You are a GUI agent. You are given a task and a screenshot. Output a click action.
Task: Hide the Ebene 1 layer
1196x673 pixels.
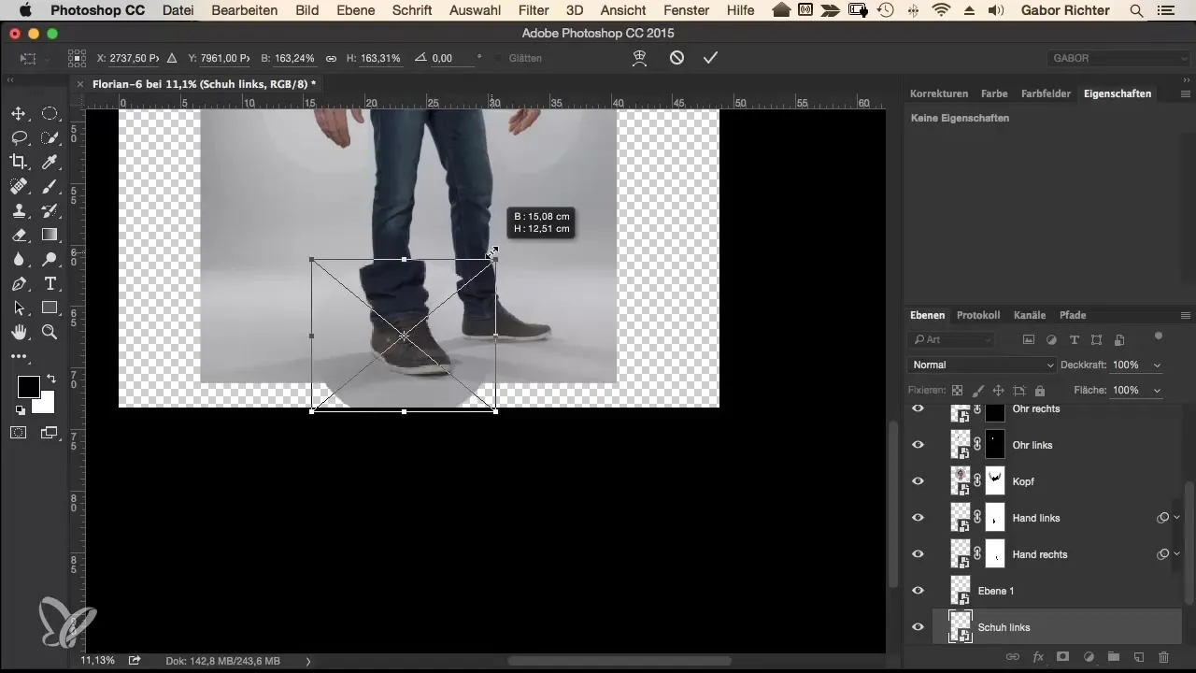click(x=918, y=591)
